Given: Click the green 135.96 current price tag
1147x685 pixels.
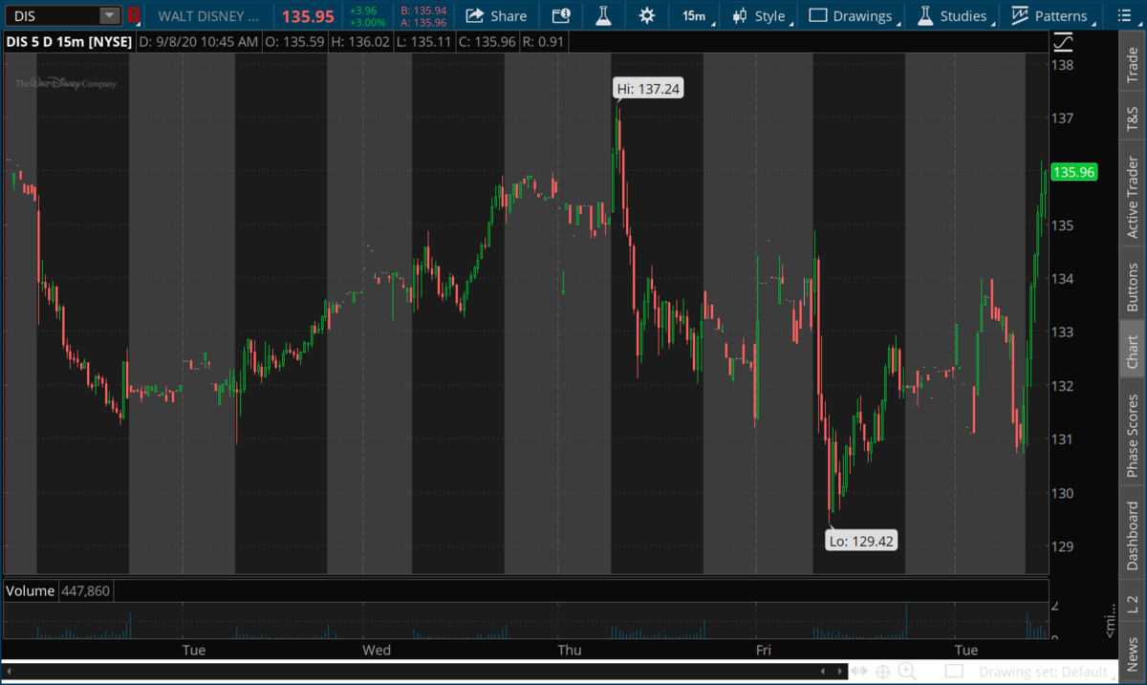Looking at the screenshot, I should click(x=1073, y=173).
